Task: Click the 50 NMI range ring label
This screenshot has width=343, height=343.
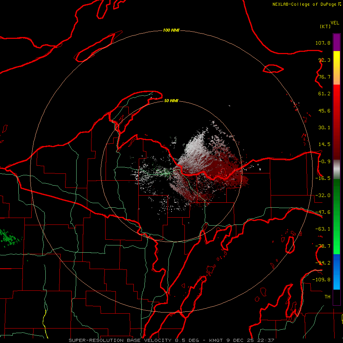Action: 171,101
